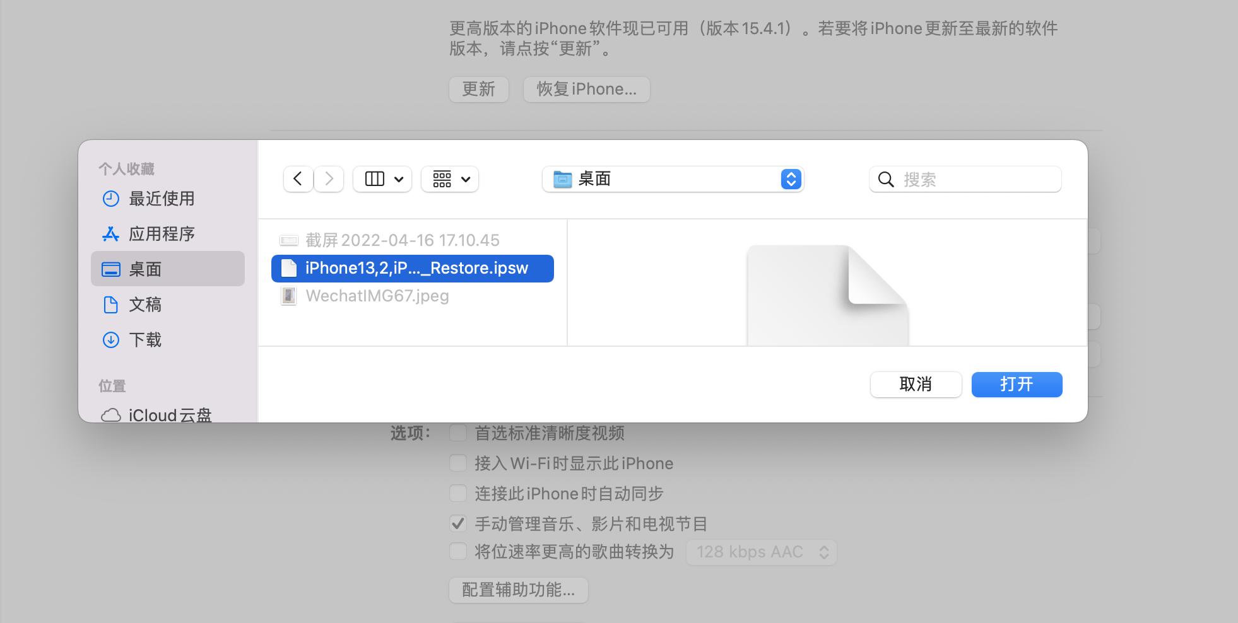Select the 桌面 sidebar item
Viewport: 1238px width, 623px height.
point(148,269)
